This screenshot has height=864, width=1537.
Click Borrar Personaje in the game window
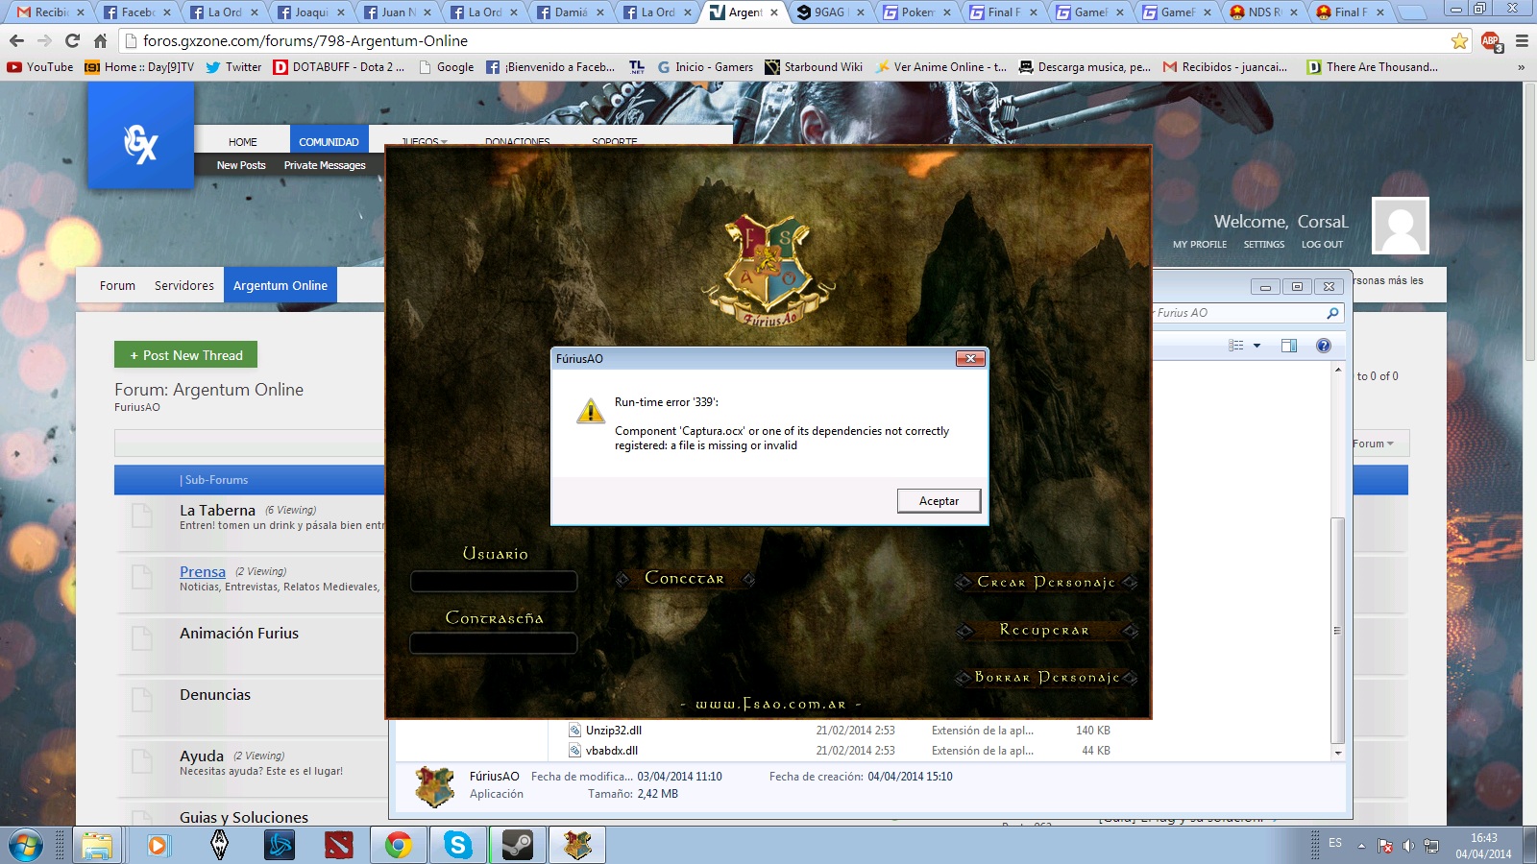pos(1046,677)
